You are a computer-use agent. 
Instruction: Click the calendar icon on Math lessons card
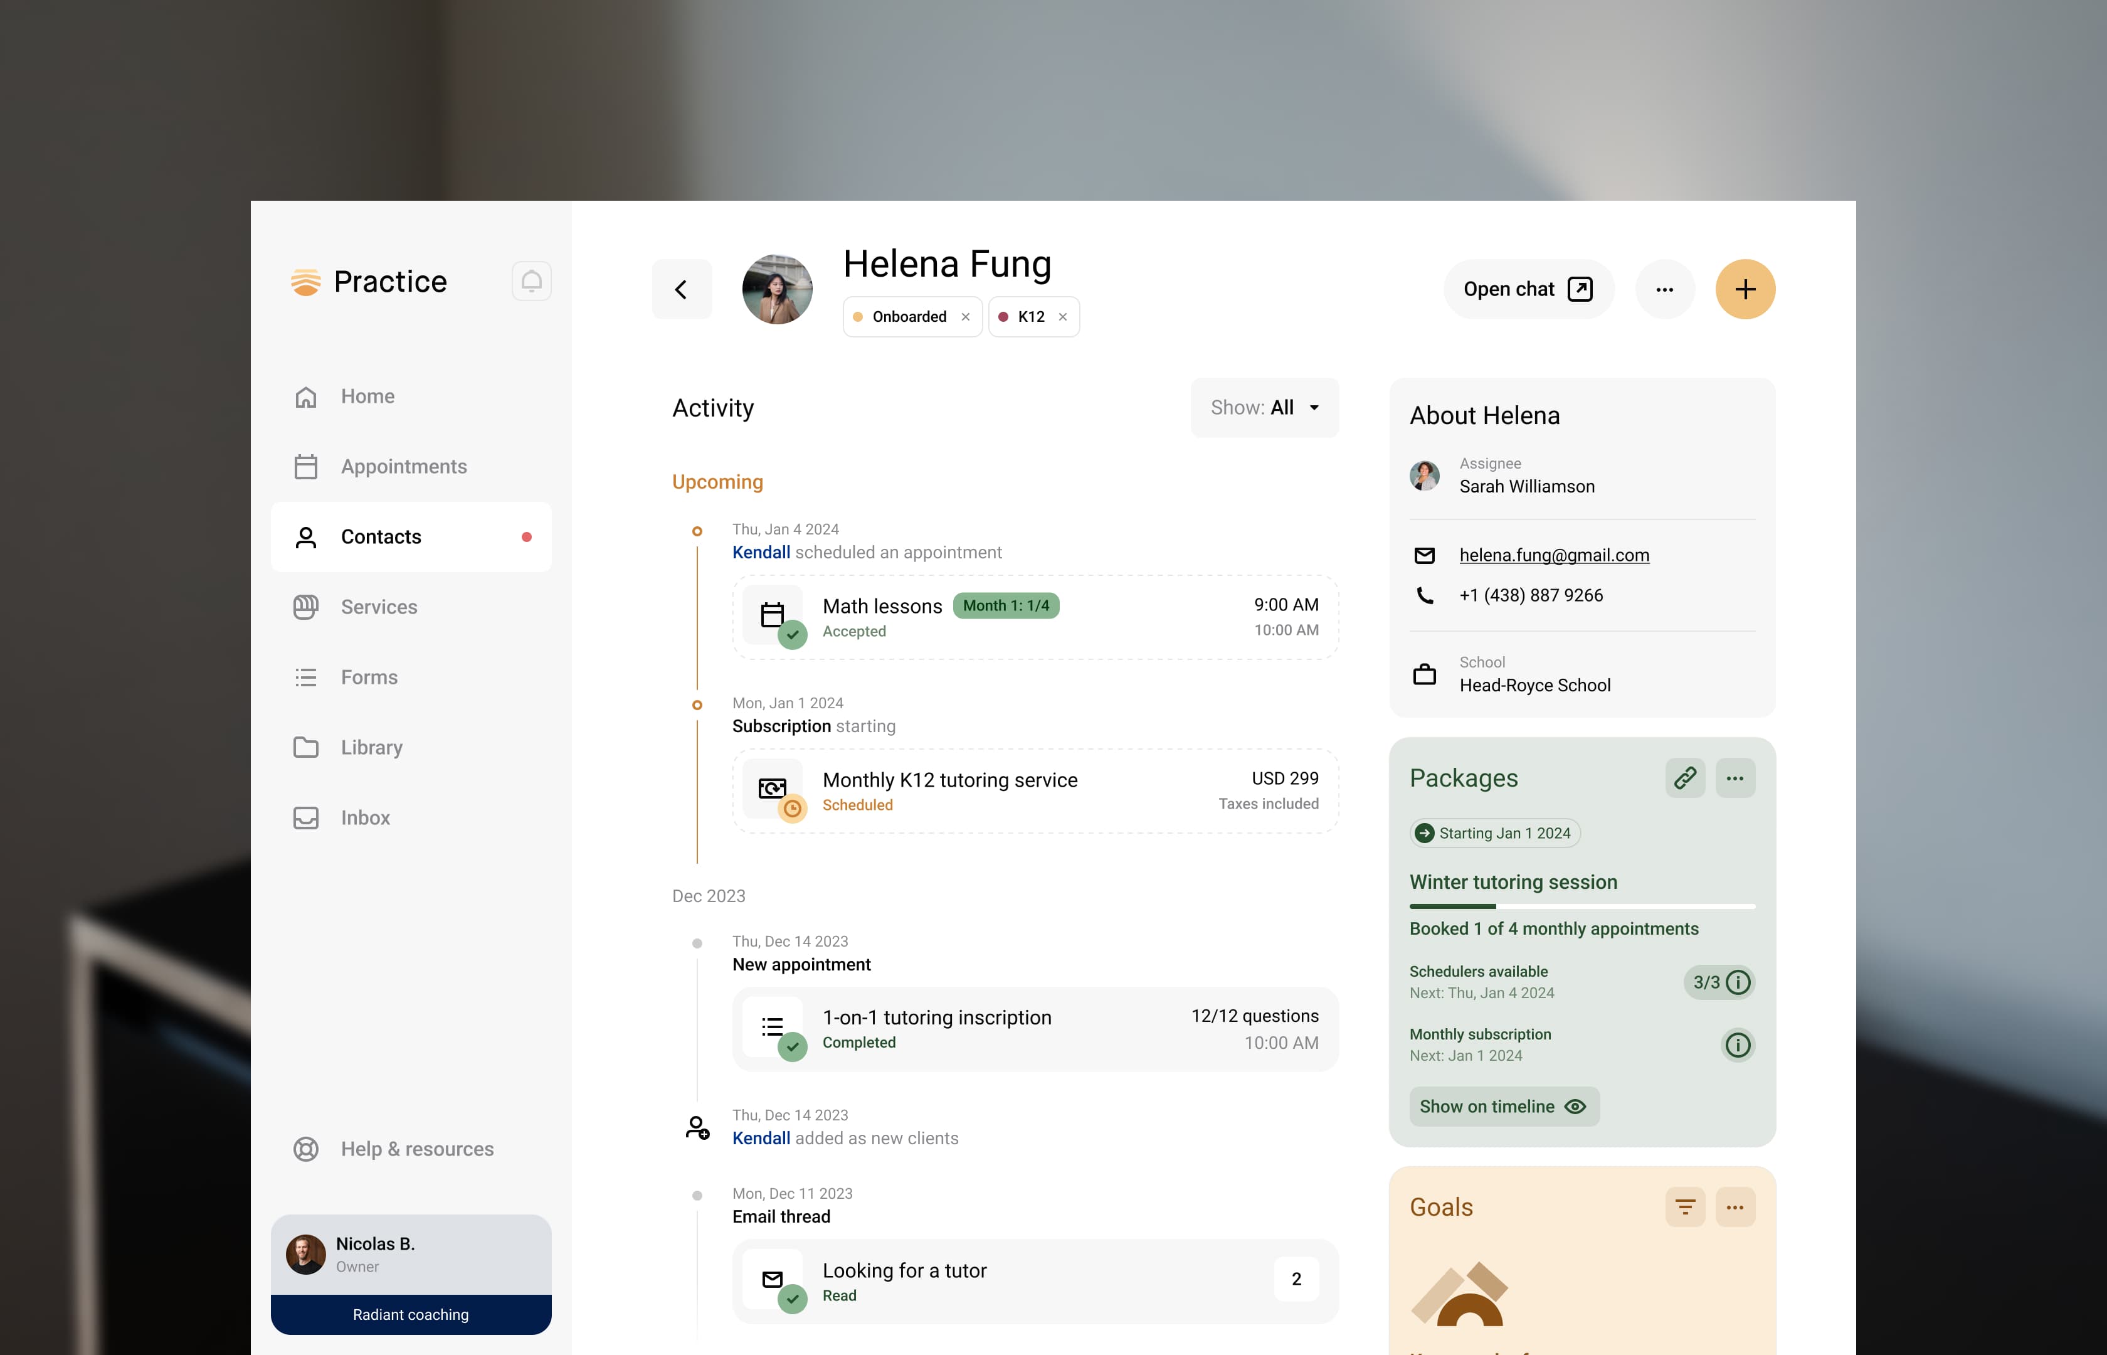772,614
